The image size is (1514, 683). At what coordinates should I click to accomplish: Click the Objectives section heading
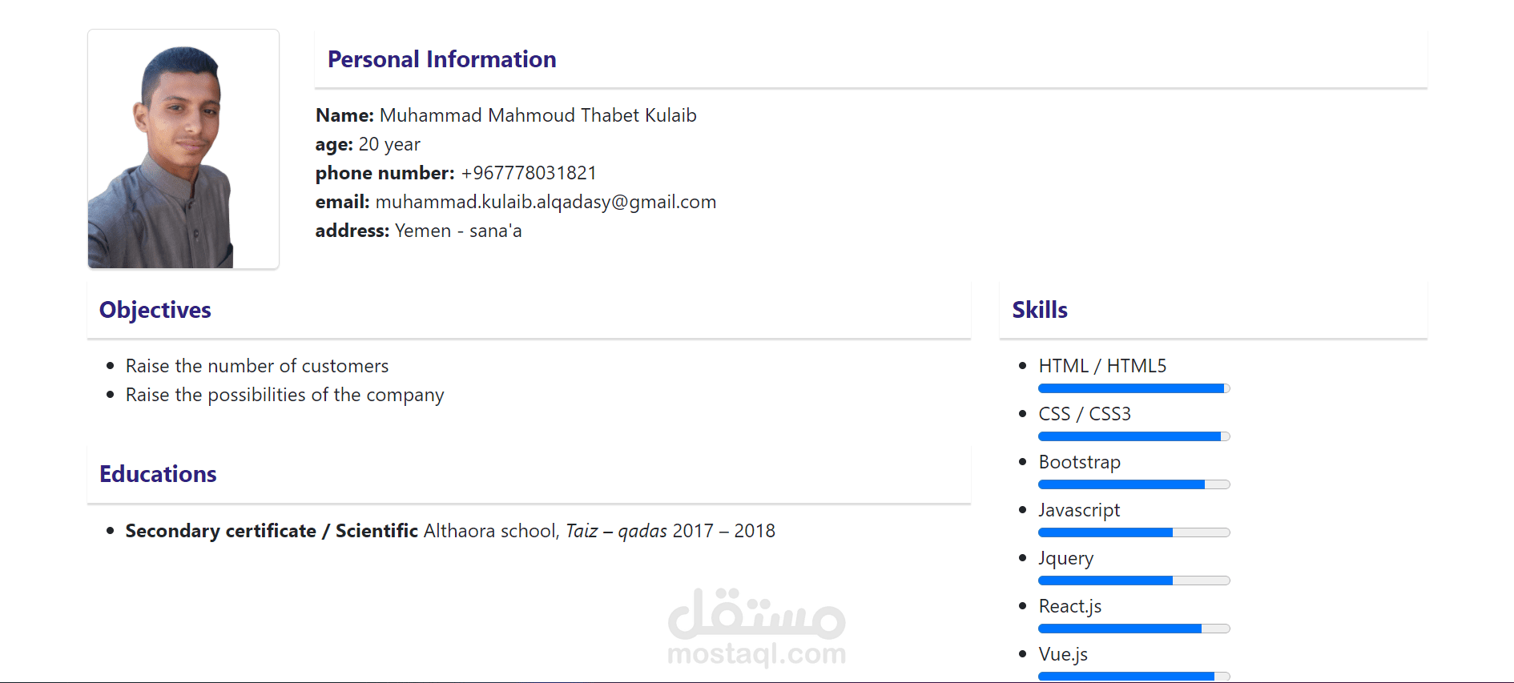click(155, 310)
